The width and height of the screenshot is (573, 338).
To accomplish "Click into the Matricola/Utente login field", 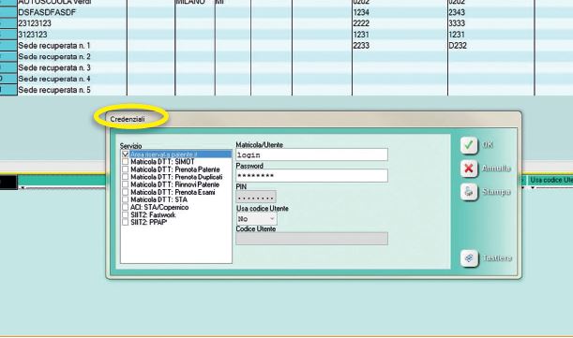I will pos(311,155).
